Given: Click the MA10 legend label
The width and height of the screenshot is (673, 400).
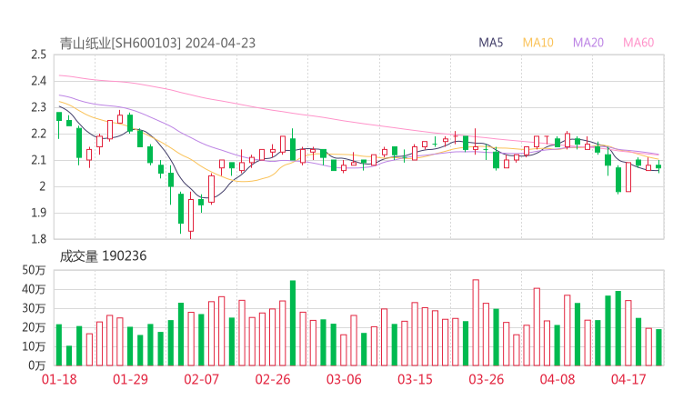Looking at the screenshot, I should (537, 43).
